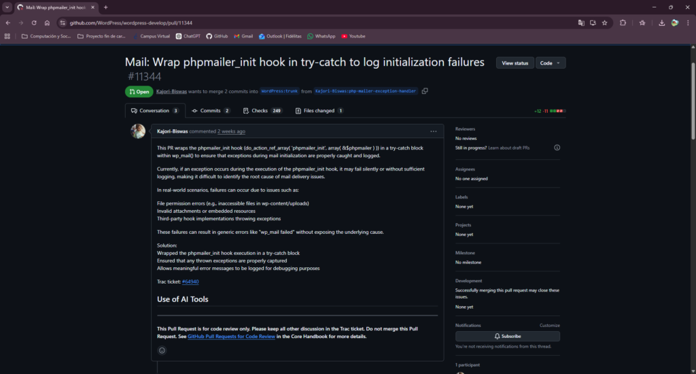
Task: Click the Development sidebar heading
Action: click(x=469, y=281)
